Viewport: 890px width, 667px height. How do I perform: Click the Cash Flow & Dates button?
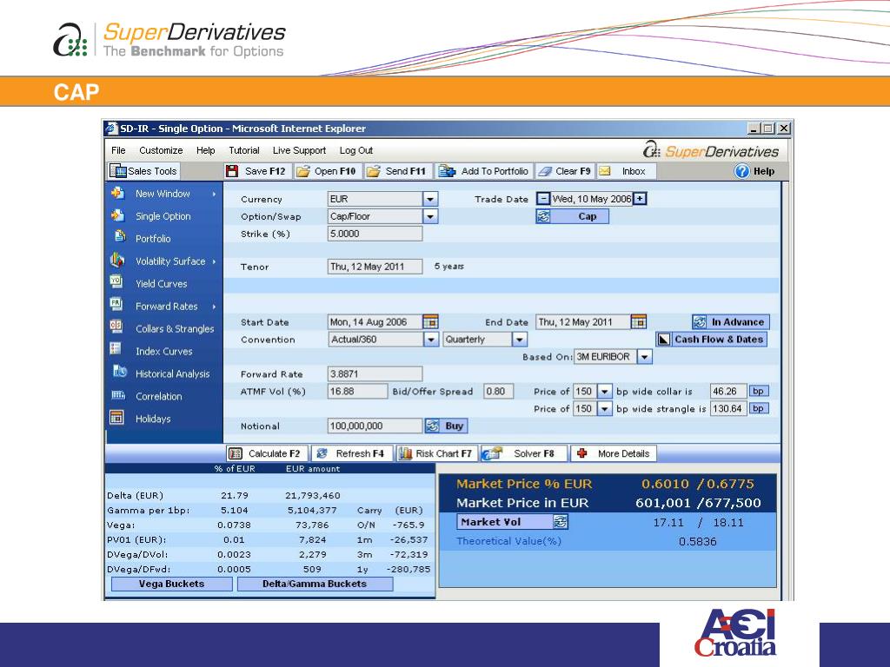(712, 340)
